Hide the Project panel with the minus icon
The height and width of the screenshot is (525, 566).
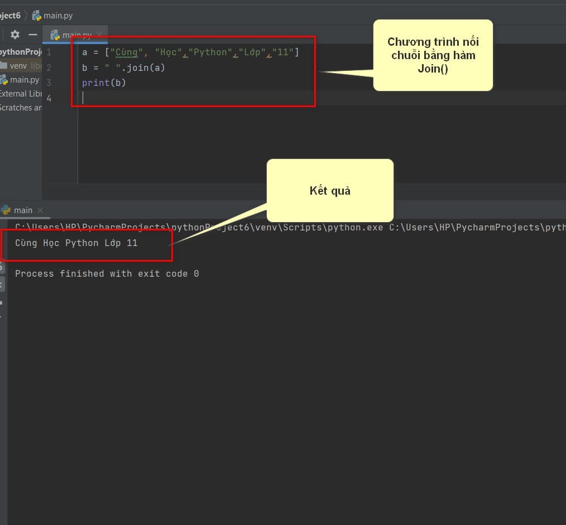pos(33,35)
